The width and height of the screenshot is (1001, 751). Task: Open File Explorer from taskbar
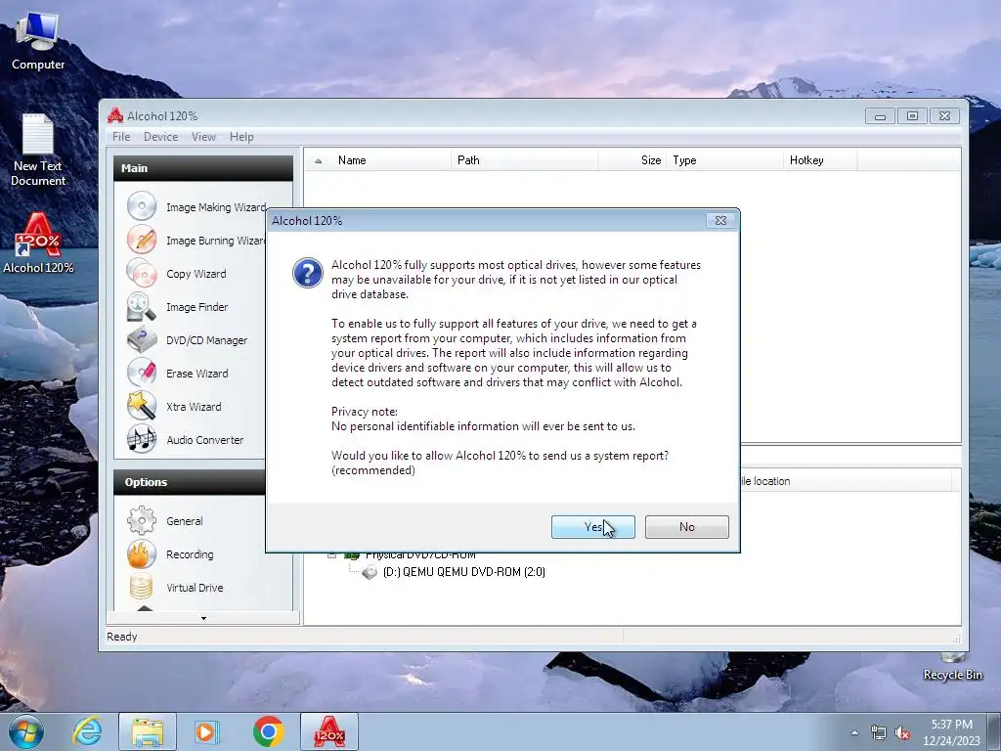point(148,731)
